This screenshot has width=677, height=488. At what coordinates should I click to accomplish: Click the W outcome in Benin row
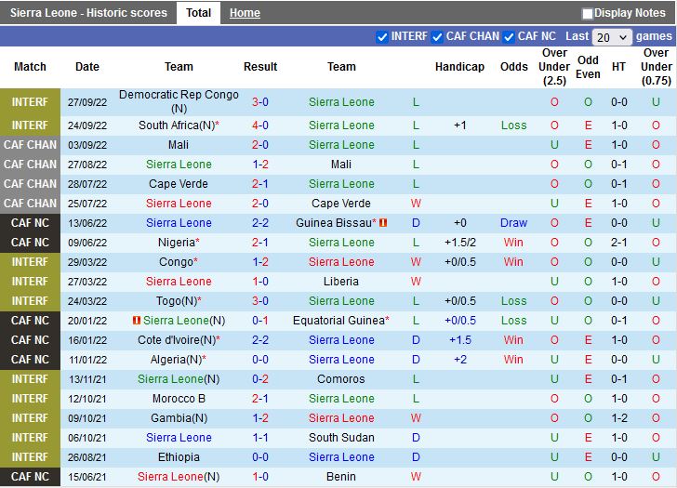[416, 476]
